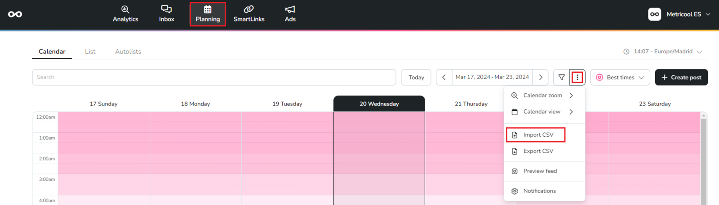Expand the Best times dropdown
This screenshot has width=719, height=205.
[620, 77]
